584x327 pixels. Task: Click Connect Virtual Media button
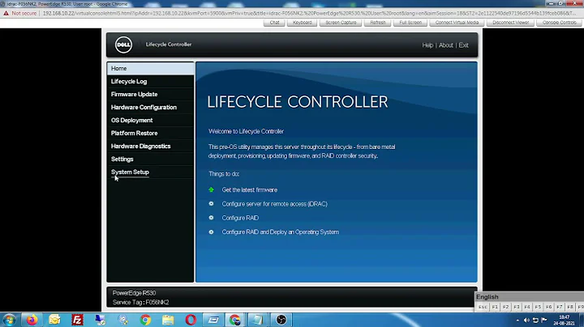click(x=457, y=23)
